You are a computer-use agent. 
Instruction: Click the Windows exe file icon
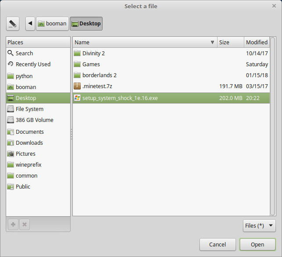pyautogui.click(x=77, y=98)
